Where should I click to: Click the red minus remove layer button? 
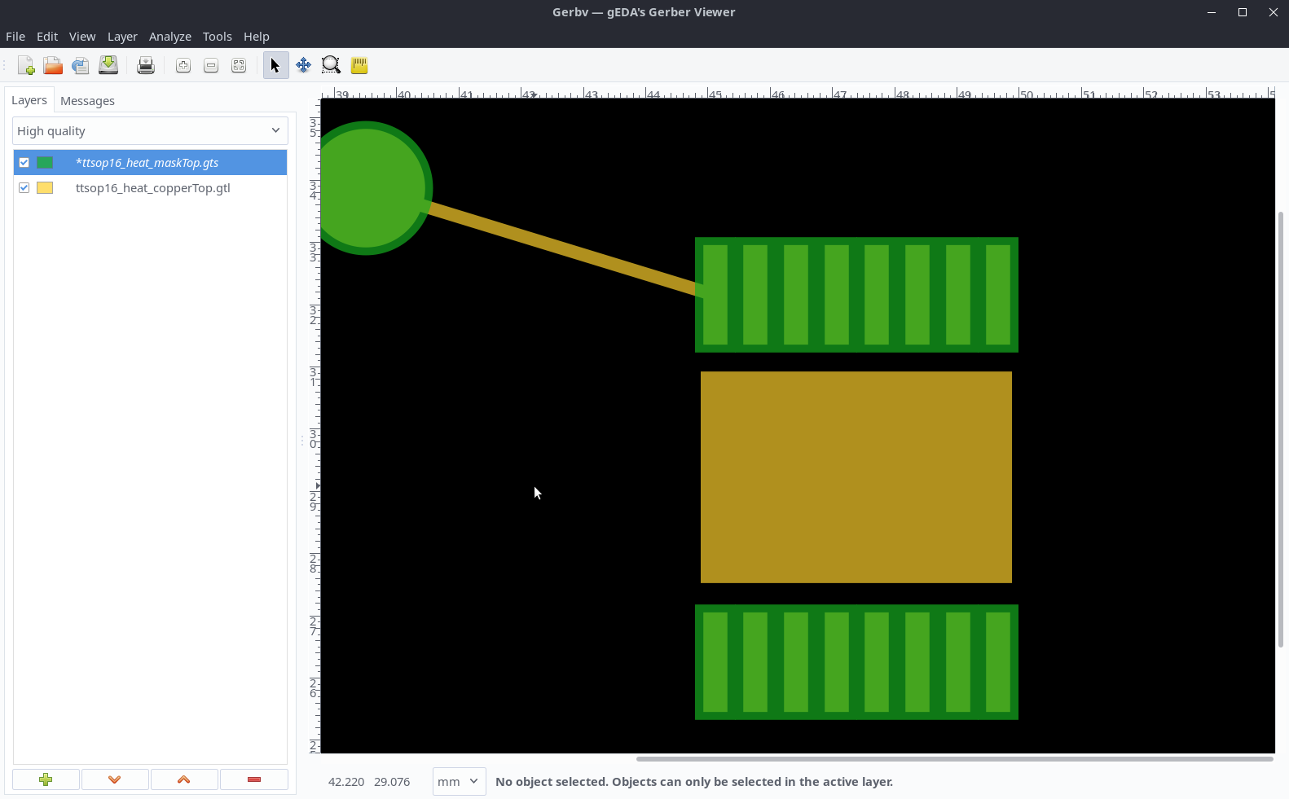point(253,780)
